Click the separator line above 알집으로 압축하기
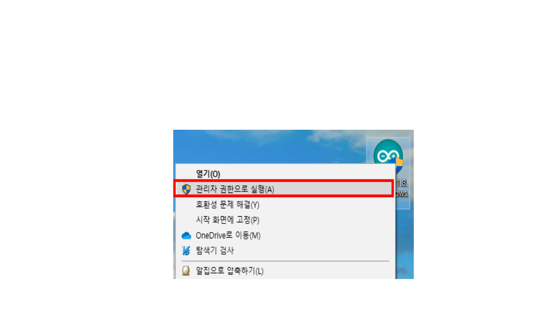The width and height of the screenshot is (557, 313). click(x=285, y=261)
